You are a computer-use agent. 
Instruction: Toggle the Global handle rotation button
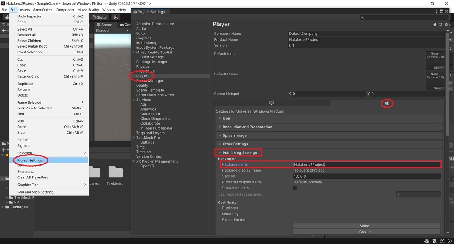point(100,17)
